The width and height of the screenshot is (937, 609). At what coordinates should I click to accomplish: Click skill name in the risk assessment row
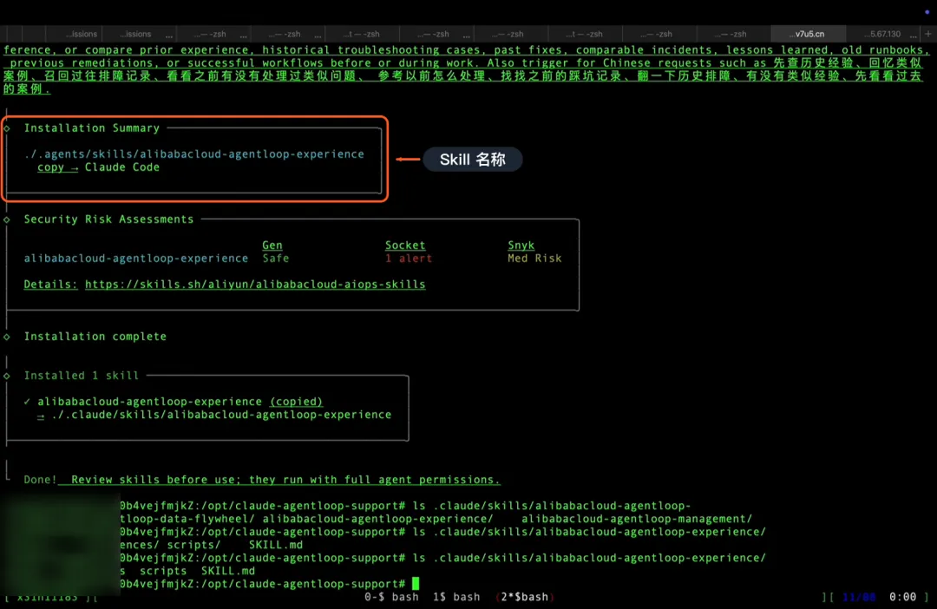[x=136, y=259]
